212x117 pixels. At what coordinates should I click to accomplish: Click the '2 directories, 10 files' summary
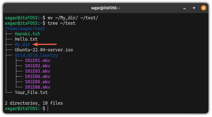(x=34, y=103)
